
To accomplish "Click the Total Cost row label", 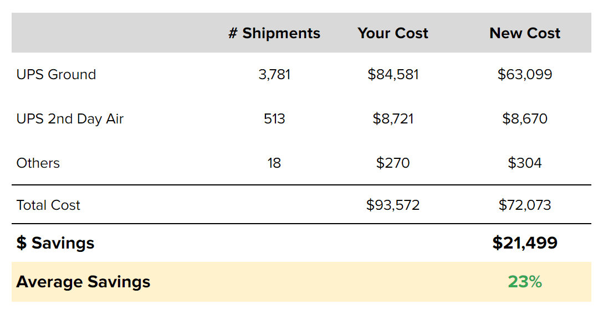I will [48, 205].
